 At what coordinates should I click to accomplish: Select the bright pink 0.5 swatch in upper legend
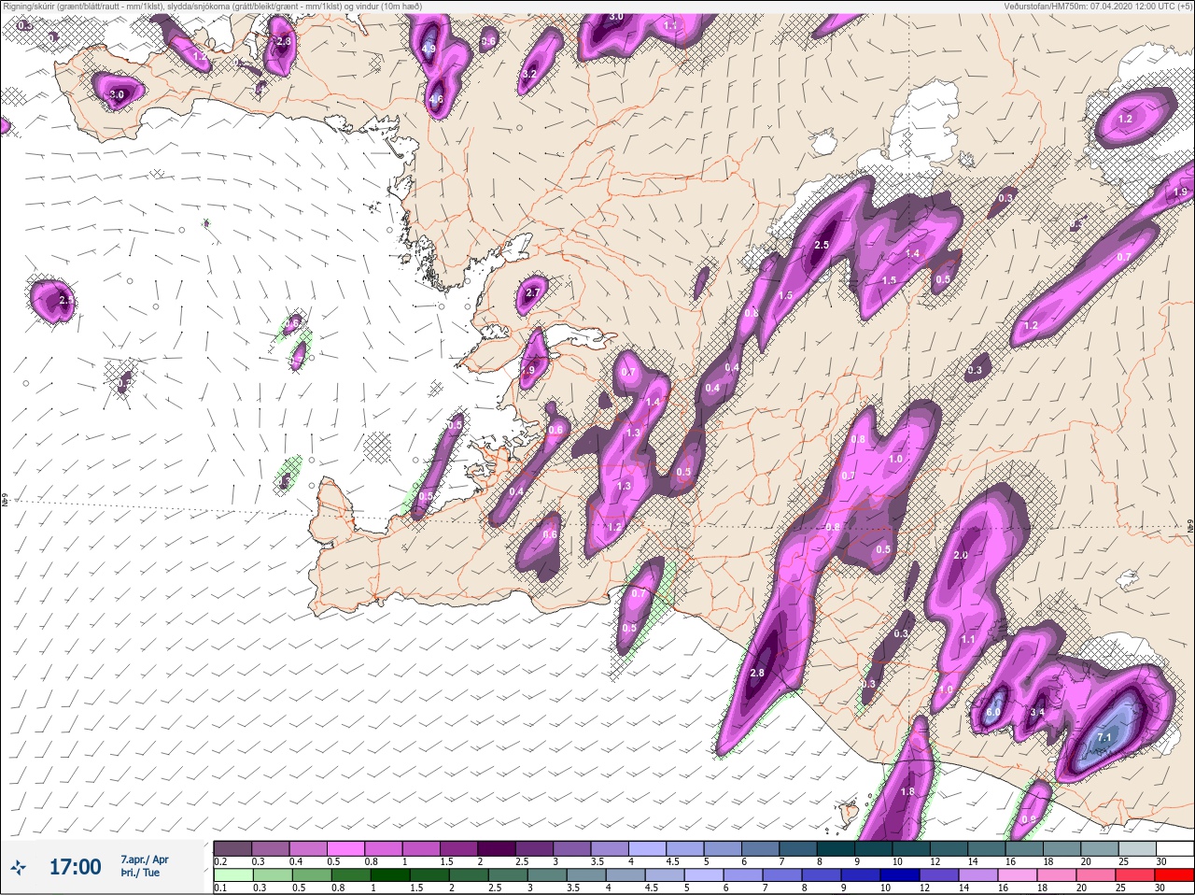pos(347,848)
